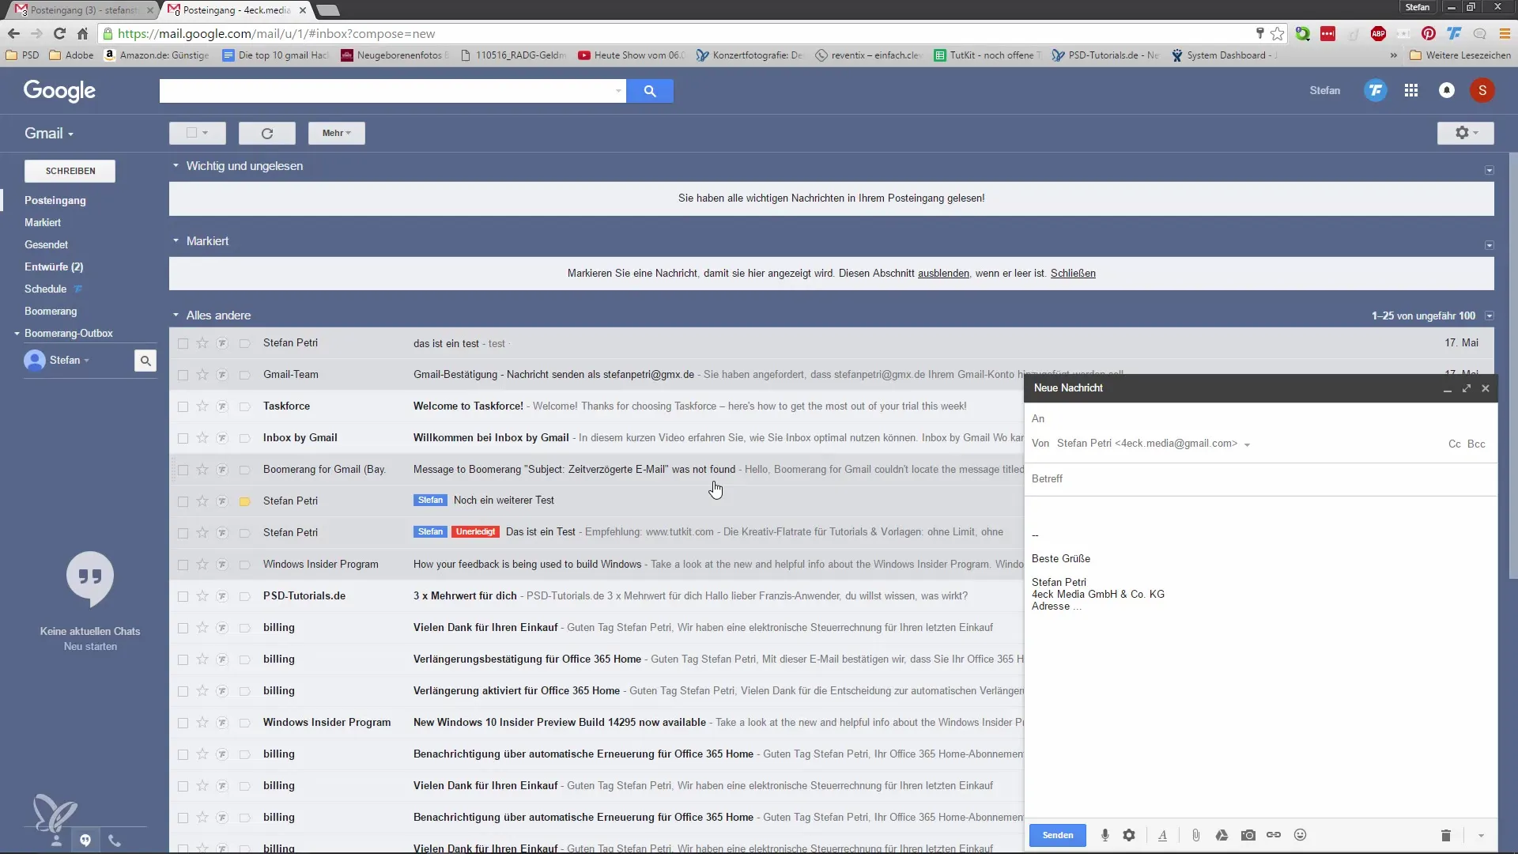Viewport: 1518px width, 854px height.
Task: Open the settings gear menu
Action: [x=1466, y=133]
